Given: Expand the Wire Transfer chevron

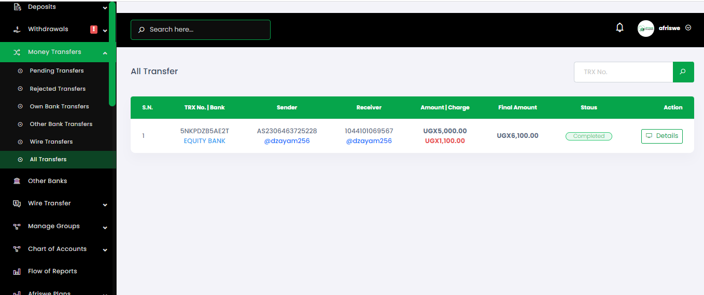Looking at the screenshot, I should click(105, 205).
